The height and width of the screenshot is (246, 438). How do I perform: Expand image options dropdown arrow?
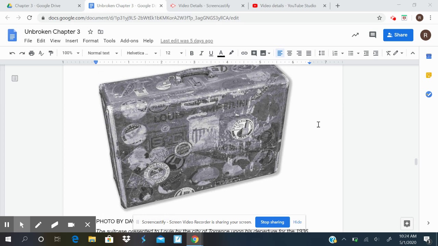[x=269, y=53]
